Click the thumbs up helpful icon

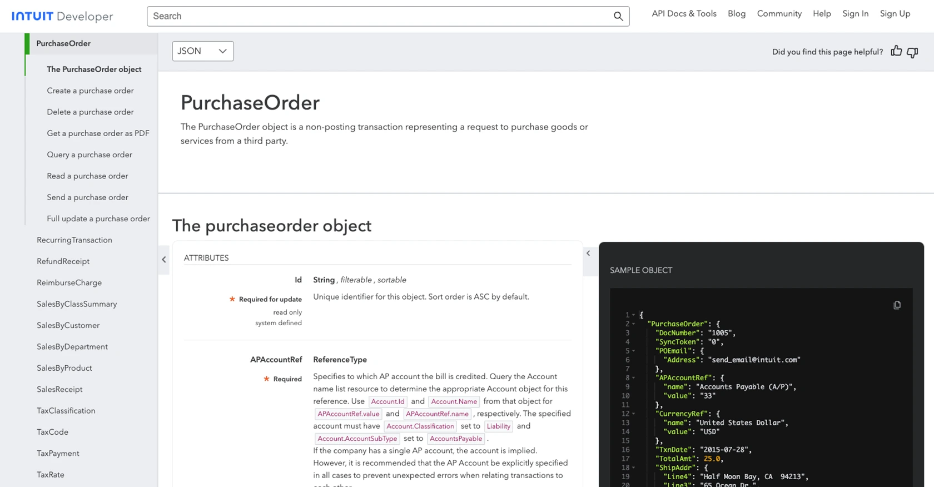tap(896, 51)
